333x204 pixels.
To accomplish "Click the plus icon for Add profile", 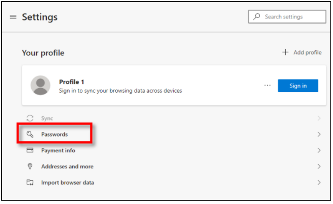I will point(285,52).
